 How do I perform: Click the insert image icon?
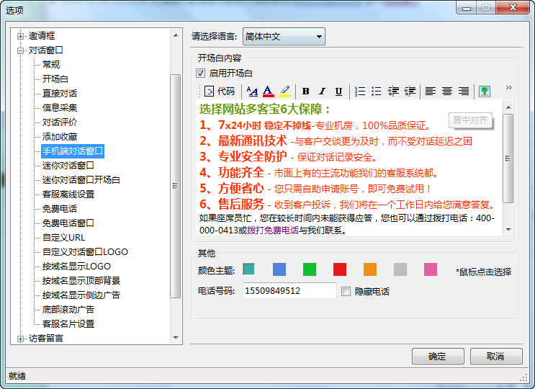coord(485,91)
